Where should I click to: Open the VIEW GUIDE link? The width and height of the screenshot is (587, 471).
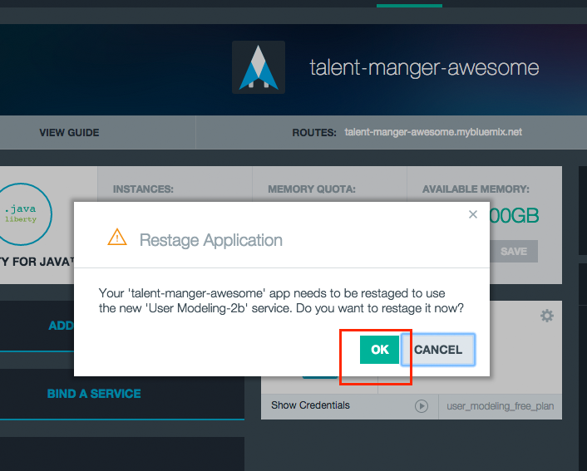click(69, 132)
